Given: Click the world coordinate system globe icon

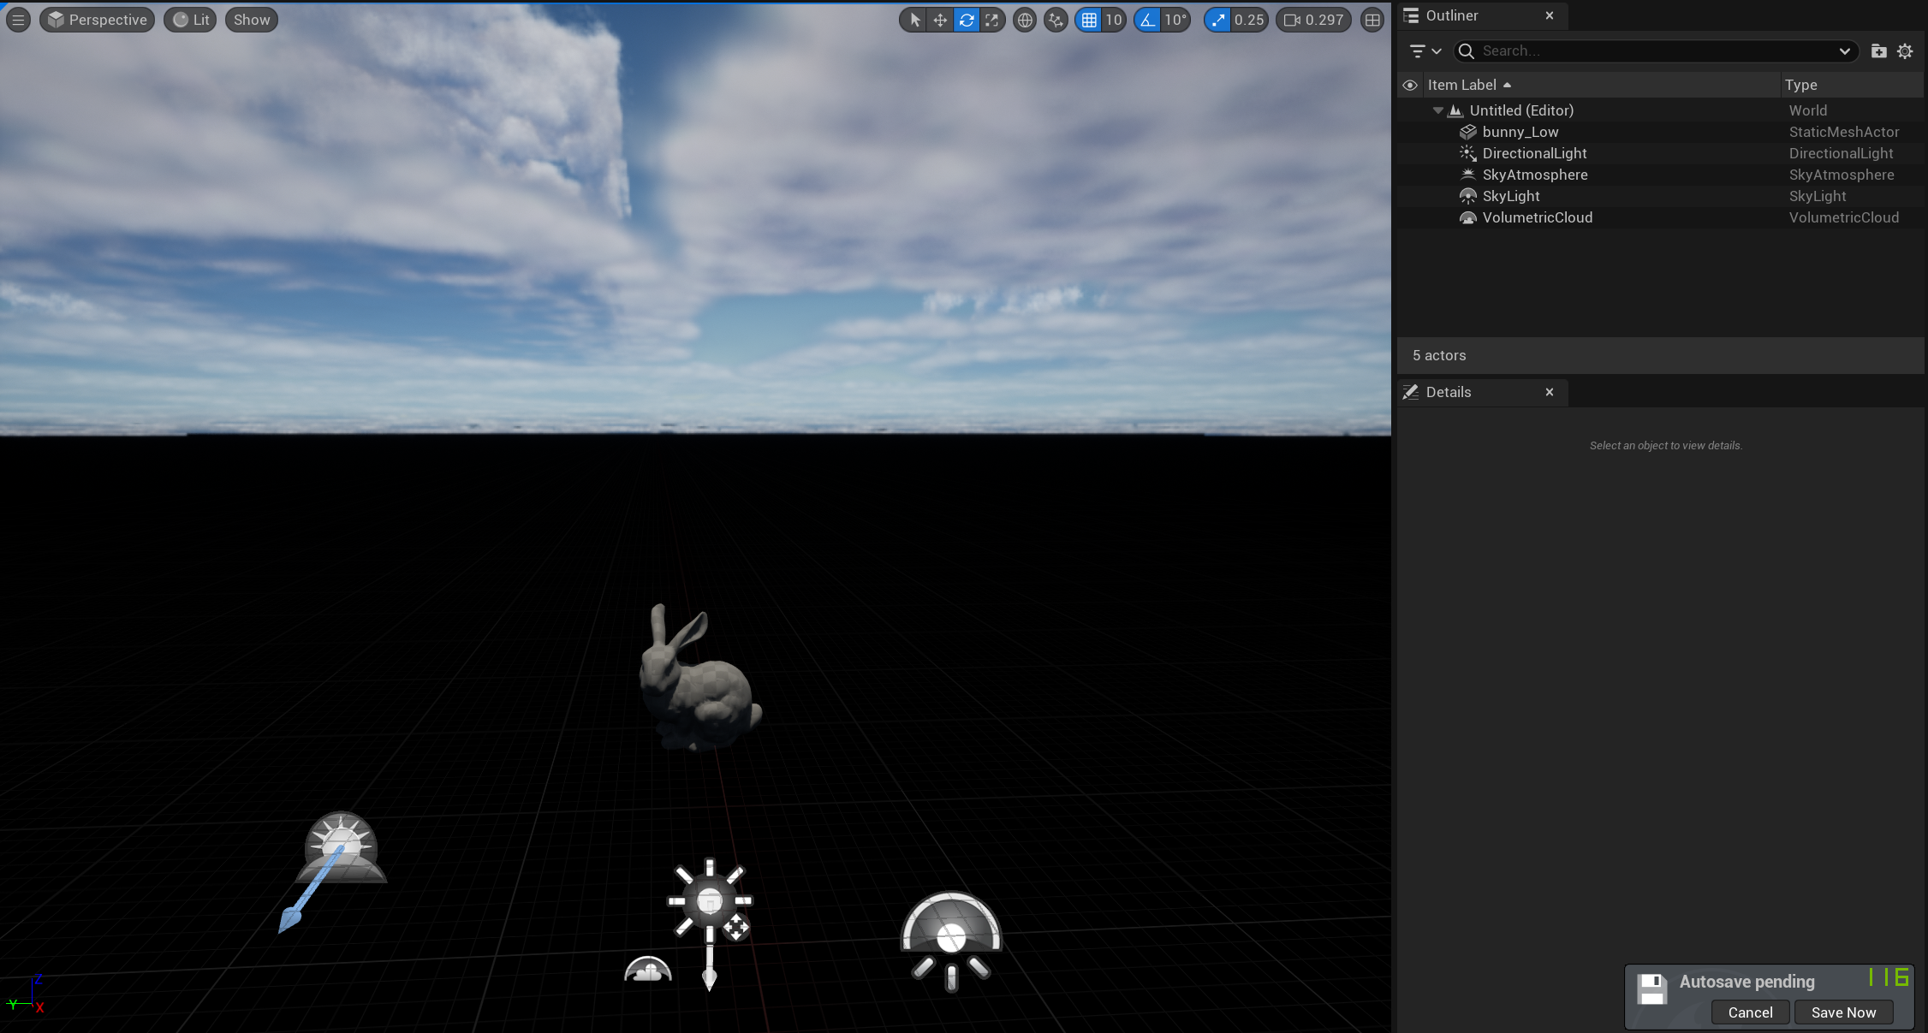Looking at the screenshot, I should coord(1024,20).
